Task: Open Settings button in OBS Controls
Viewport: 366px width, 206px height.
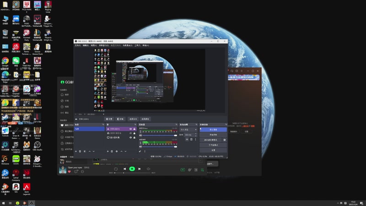Action: (213, 150)
